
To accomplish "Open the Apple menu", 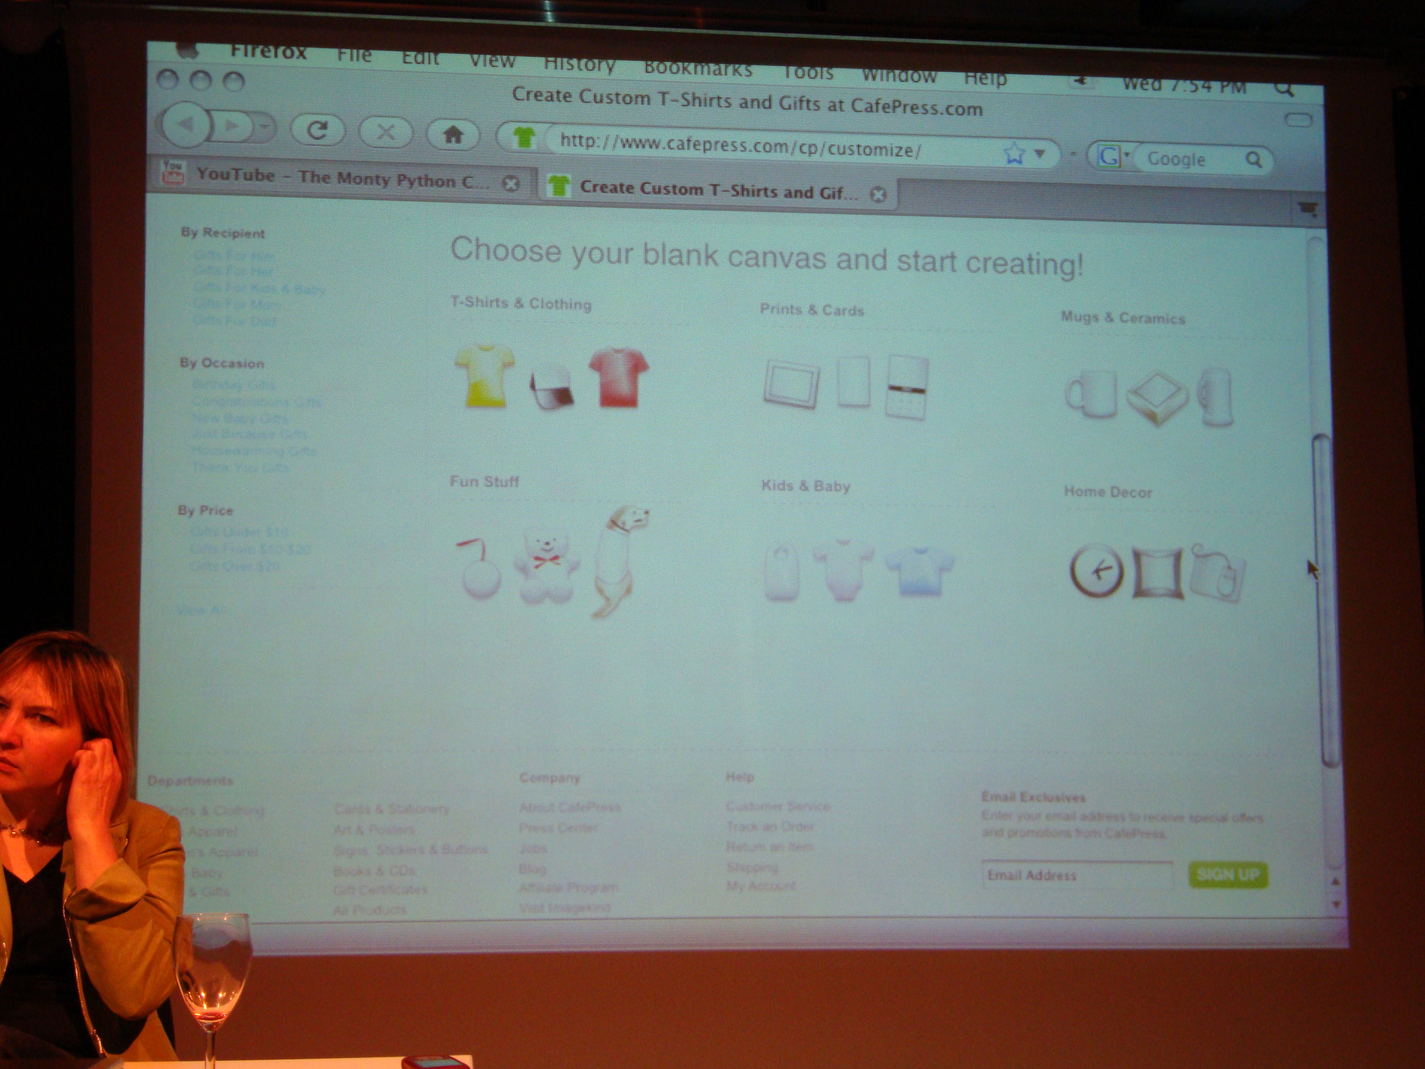I will [x=187, y=50].
